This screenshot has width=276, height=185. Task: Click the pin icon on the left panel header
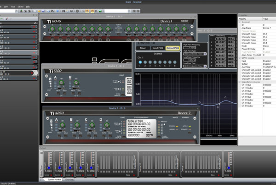pyautogui.click(x=34, y=15)
